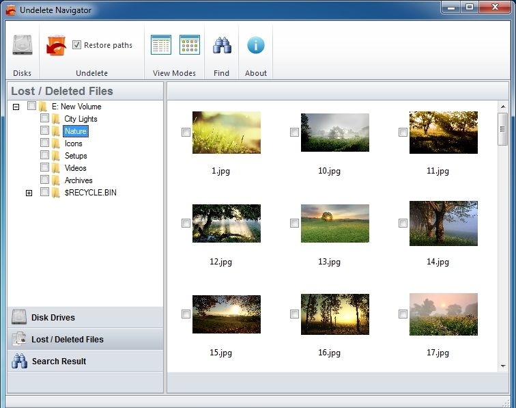Viewport: 516px width, 408px height.
Task: Collapse the E: New Volume tree node
Action: 16,107
